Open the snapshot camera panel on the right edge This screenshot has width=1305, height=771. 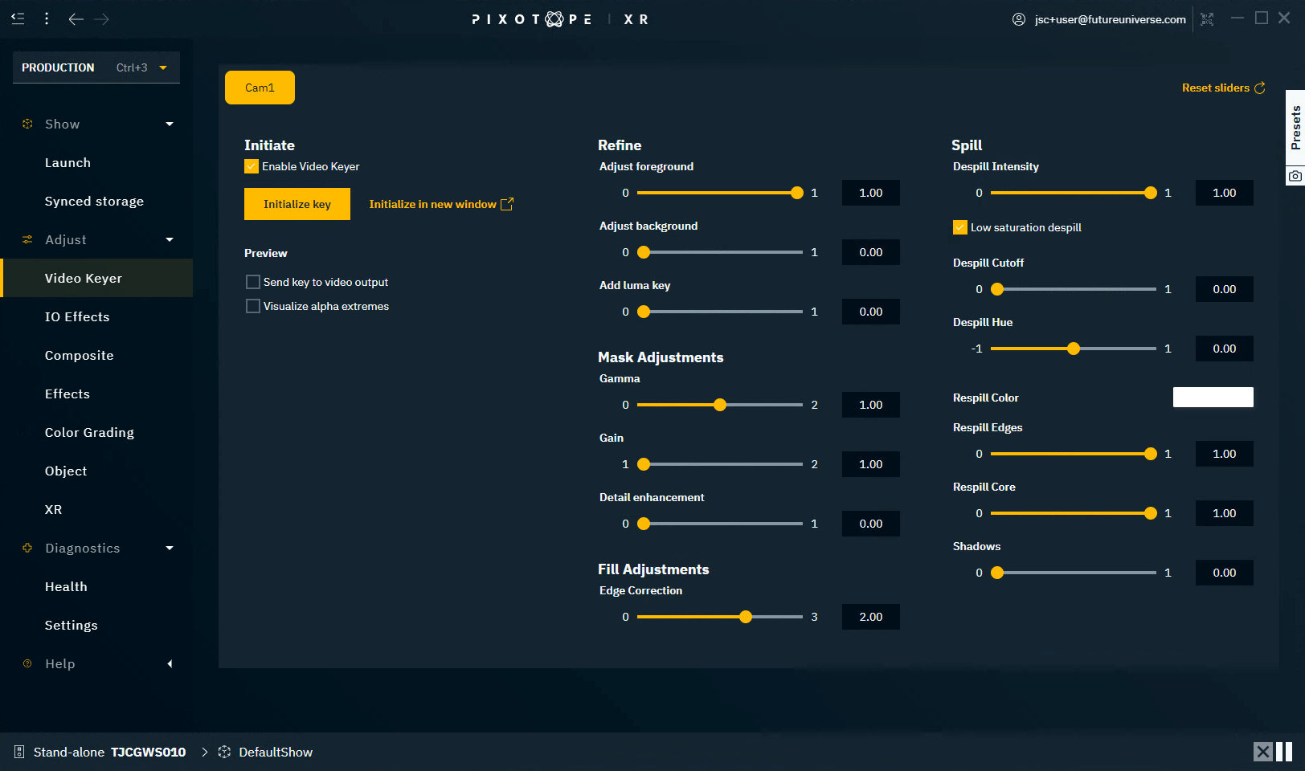pos(1295,175)
